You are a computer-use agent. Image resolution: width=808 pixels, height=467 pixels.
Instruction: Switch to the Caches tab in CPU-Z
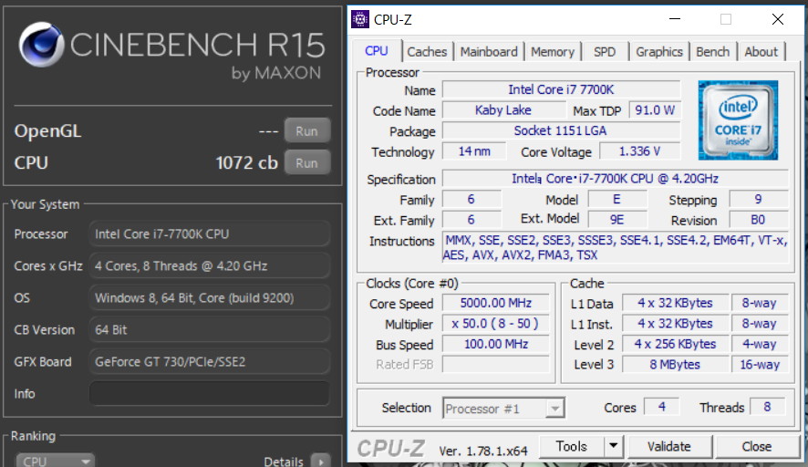pos(427,52)
